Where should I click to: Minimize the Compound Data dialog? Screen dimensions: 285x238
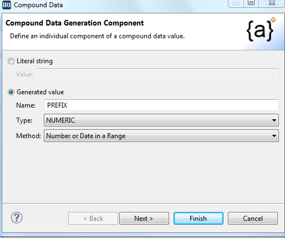[x=236, y=3]
